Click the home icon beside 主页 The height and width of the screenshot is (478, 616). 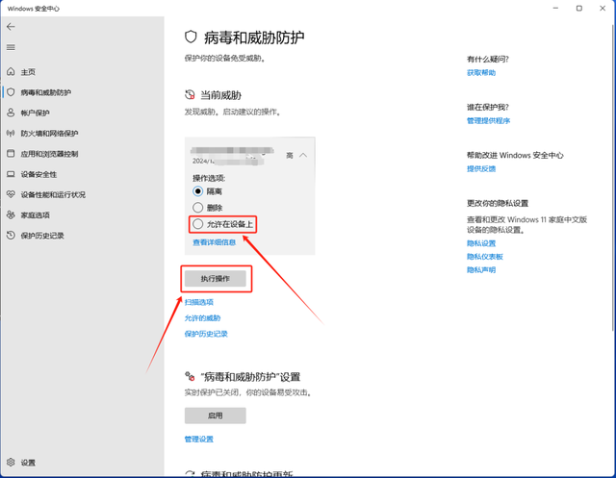(x=11, y=71)
